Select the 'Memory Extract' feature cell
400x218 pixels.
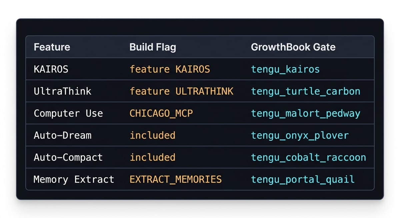click(74, 180)
